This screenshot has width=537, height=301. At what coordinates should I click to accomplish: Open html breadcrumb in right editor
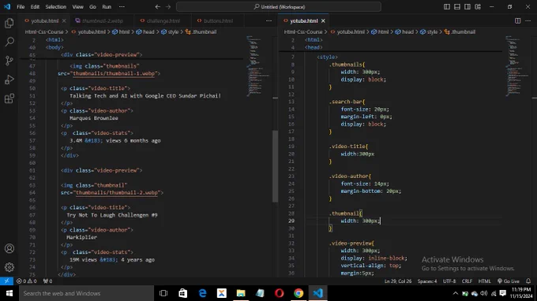(x=380, y=32)
